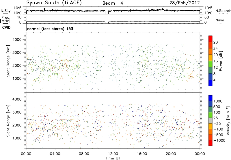Click the "-1000" velocity colorbar label
Image resolution: width=231 pixels, height=160 pixels.
click(x=219, y=140)
